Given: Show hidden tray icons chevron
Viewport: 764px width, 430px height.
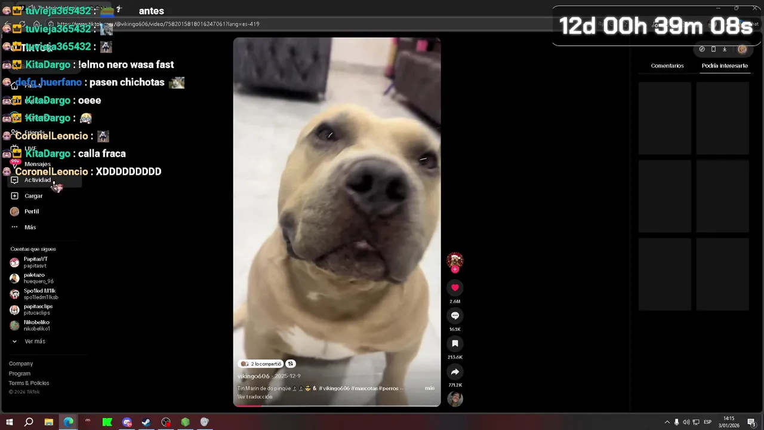Looking at the screenshot, I should pyautogui.click(x=667, y=422).
